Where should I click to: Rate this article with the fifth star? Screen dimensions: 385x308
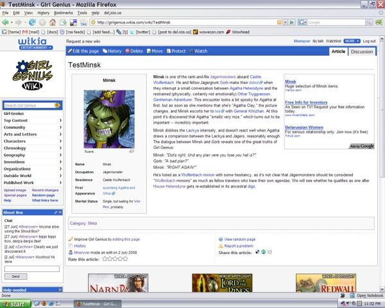coord(126,259)
